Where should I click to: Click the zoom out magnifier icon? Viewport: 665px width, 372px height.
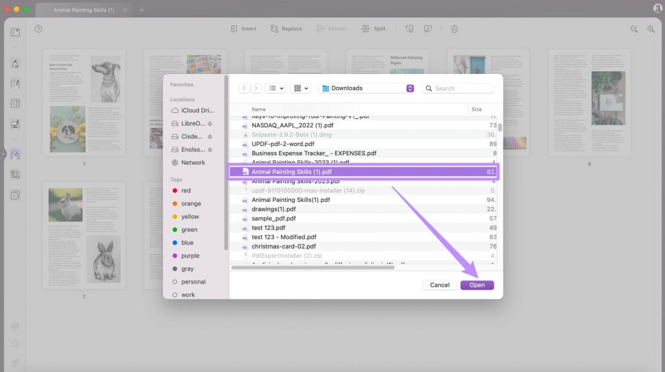tap(634, 29)
